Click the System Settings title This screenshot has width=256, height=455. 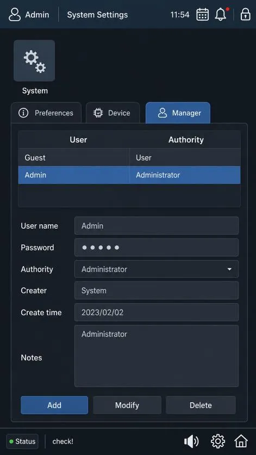pyautogui.click(x=97, y=15)
